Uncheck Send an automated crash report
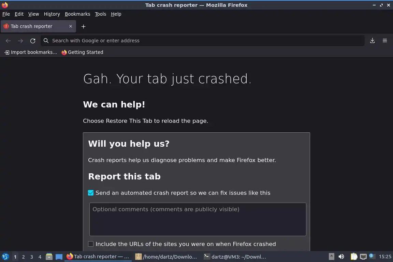 (91, 193)
